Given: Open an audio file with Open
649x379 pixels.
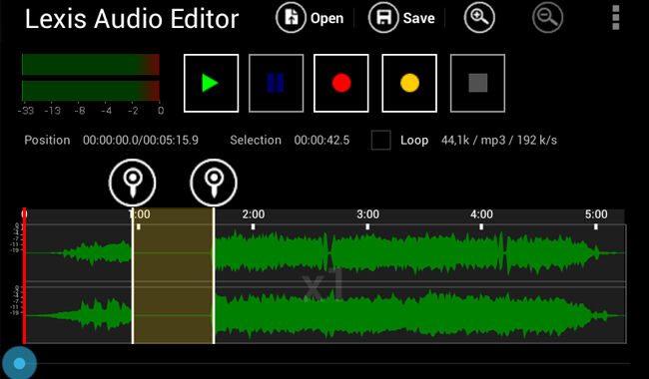Looking at the screenshot, I should pos(310,18).
